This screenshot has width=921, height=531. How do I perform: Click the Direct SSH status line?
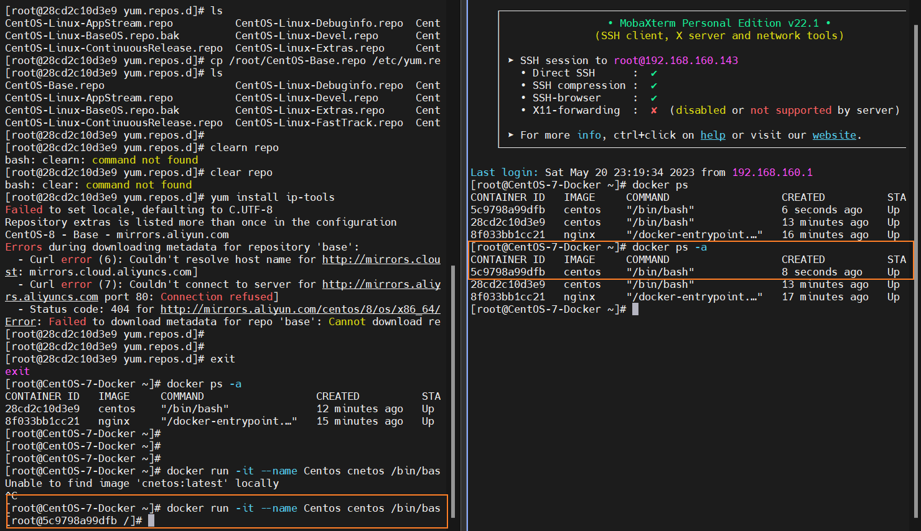click(589, 73)
